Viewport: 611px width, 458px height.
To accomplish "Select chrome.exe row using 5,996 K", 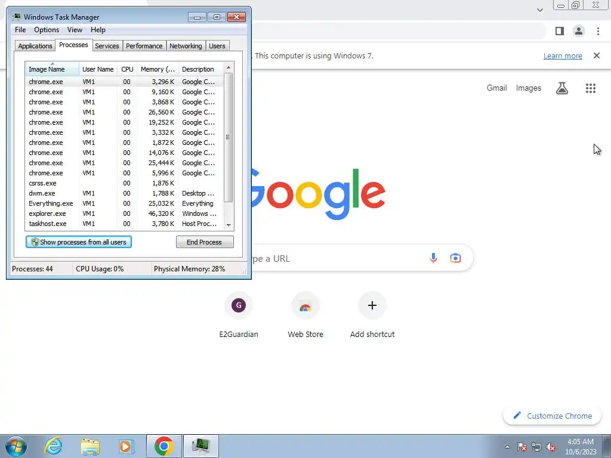I will (125, 173).
